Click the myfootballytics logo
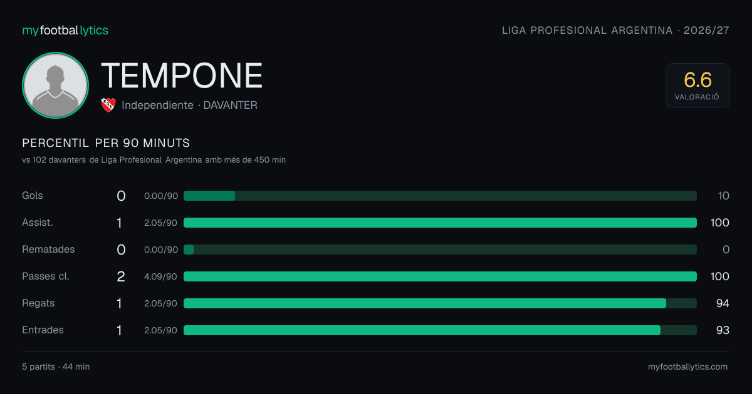Screen dimensions: 752x394 [x=65, y=30]
